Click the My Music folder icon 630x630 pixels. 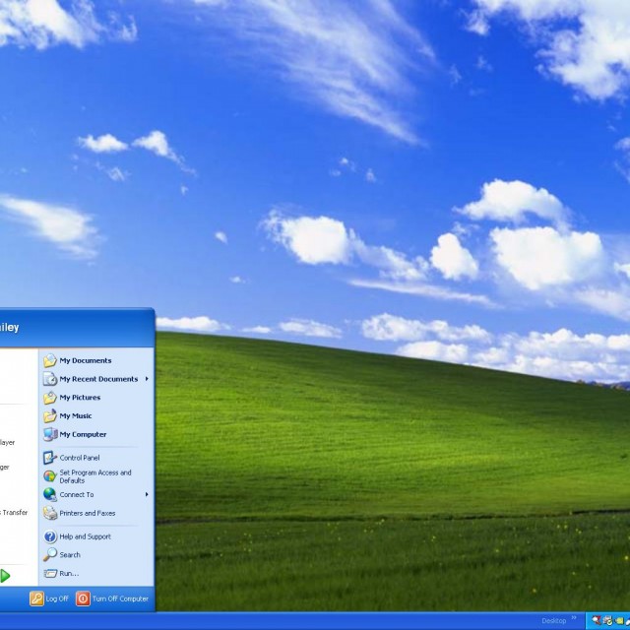(50, 415)
